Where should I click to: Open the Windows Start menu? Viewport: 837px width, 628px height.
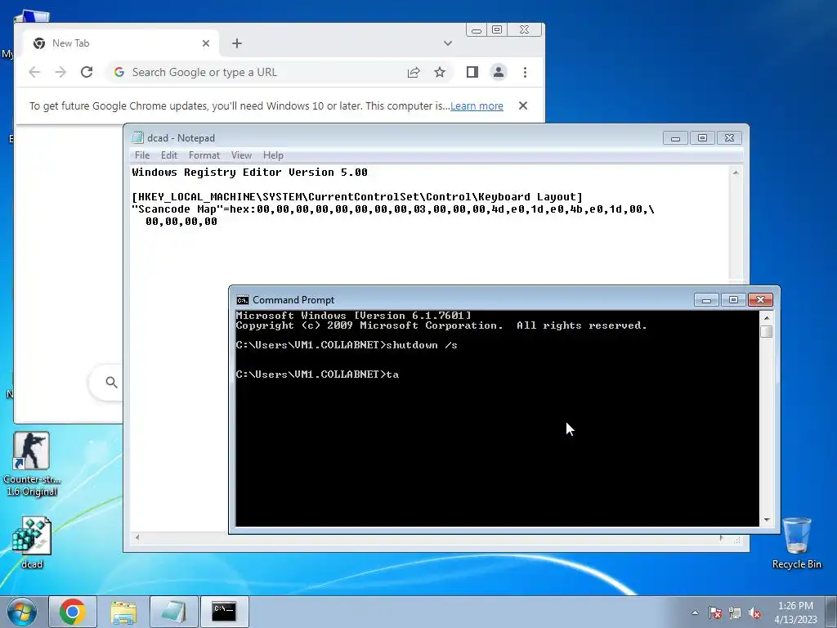click(x=22, y=612)
